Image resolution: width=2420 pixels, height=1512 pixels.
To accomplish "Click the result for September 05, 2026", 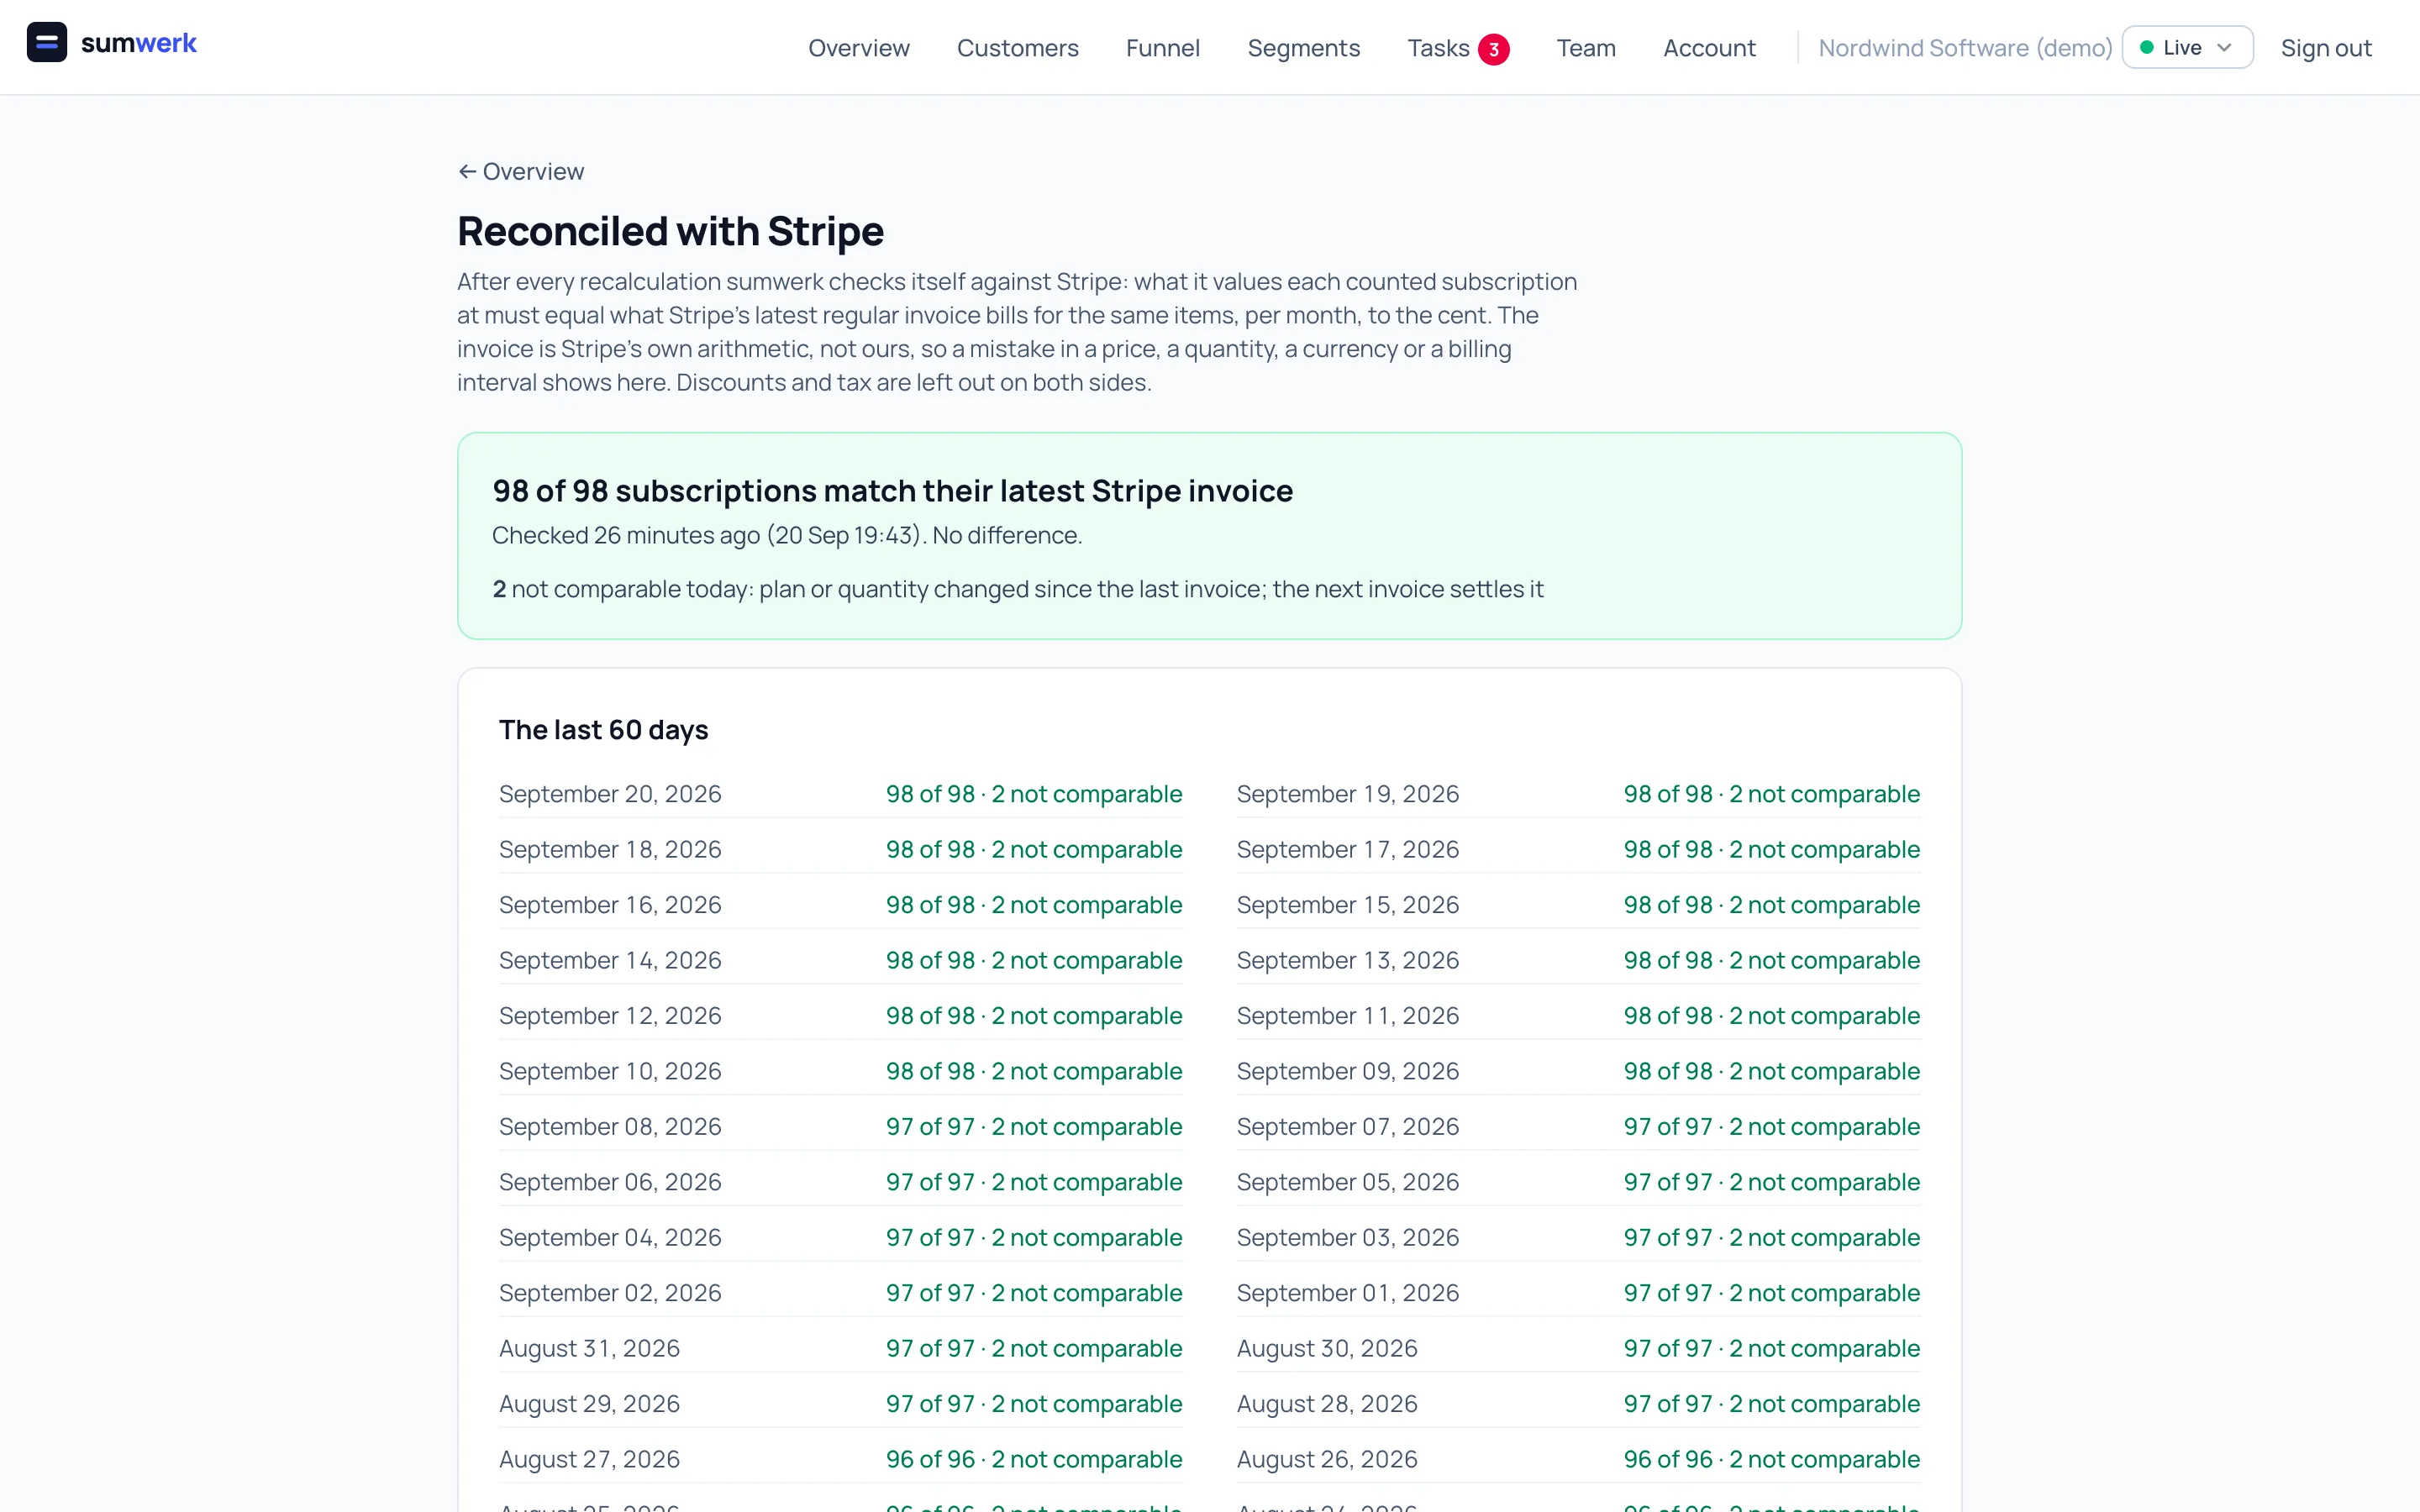I will [1771, 1182].
